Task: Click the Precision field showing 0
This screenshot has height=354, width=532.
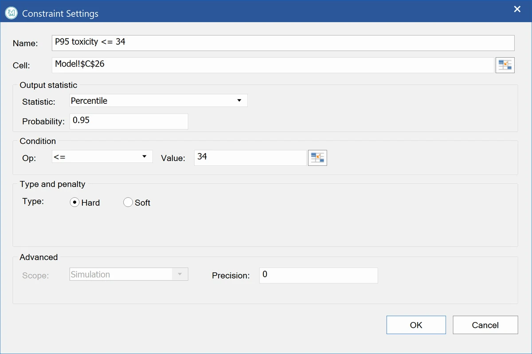Action: pos(318,275)
